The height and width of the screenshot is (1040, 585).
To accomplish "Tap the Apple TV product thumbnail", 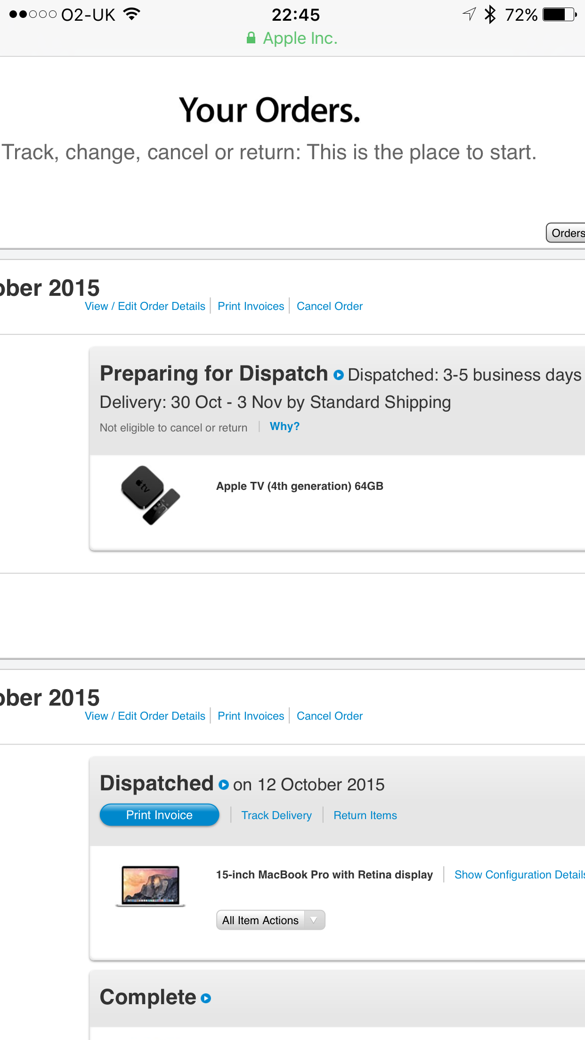I will click(x=151, y=495).
